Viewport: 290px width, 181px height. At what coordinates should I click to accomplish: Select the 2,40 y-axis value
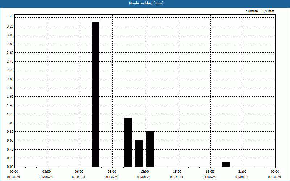10,62
